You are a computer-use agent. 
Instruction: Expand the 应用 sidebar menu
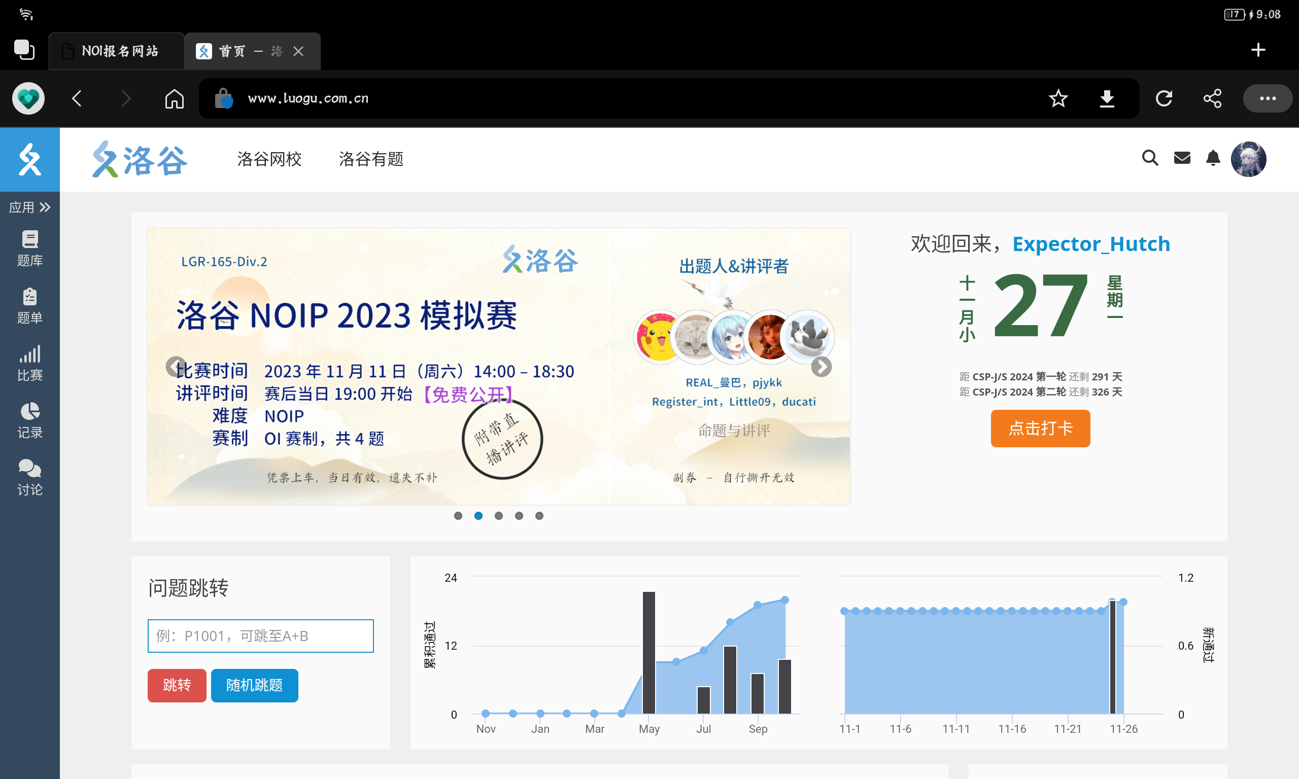[29, 207]
